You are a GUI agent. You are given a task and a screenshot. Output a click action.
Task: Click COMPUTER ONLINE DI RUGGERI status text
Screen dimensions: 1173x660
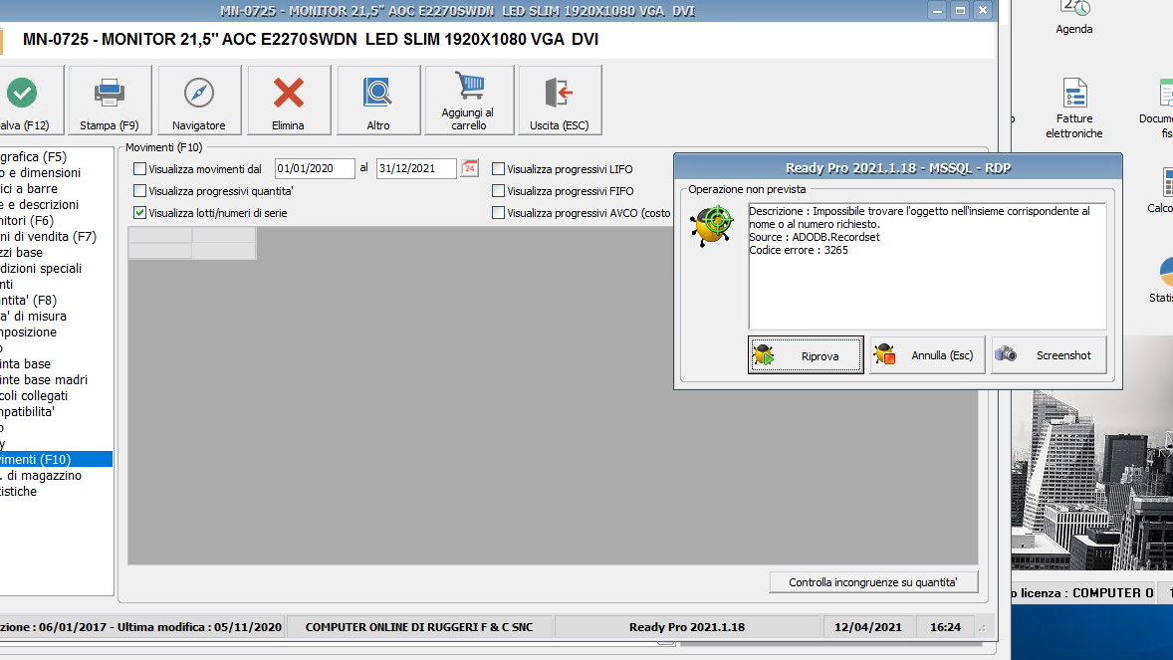pyautogui.click(x=419, y=627)
